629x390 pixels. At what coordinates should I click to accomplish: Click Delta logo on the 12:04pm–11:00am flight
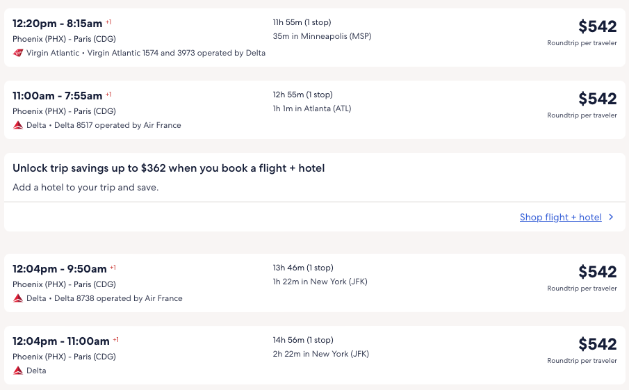18,371
